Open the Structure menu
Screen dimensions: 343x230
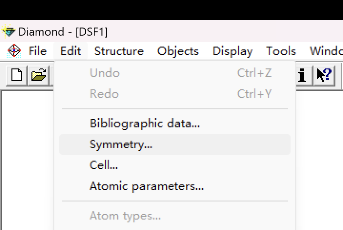tap(119, 51)
